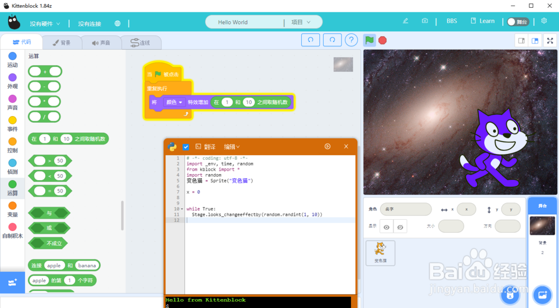Select the galaxy stage backdrop thumbnail

point(542,226)
